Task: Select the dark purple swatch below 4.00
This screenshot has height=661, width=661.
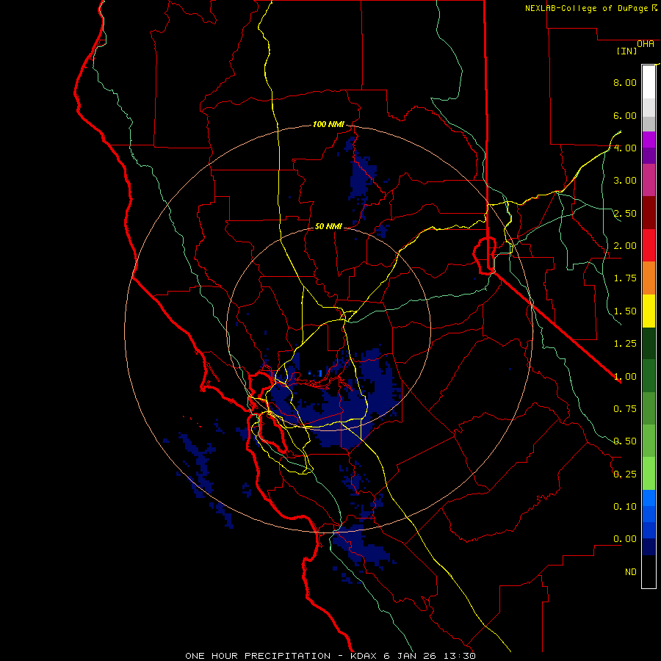Action: (649, 156)
